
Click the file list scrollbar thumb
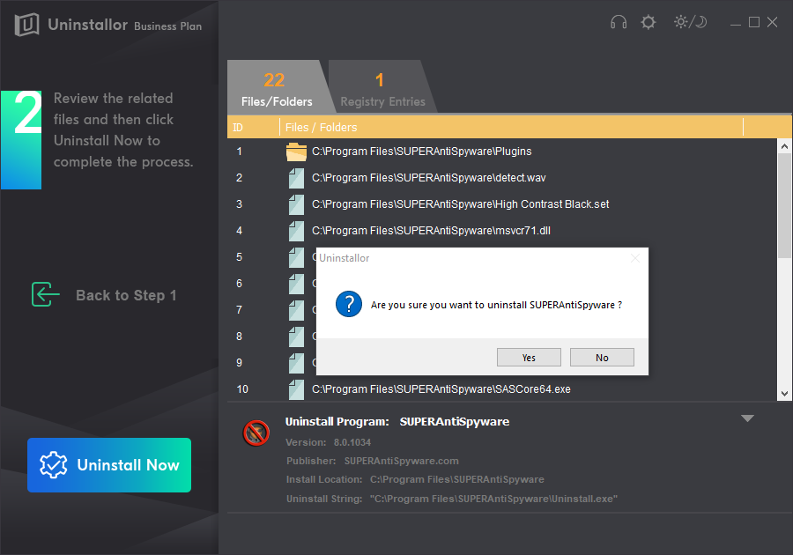784,206
